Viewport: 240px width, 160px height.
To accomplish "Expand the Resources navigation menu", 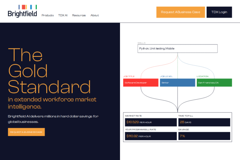I will pyautogui.click(x=79, y=15).
